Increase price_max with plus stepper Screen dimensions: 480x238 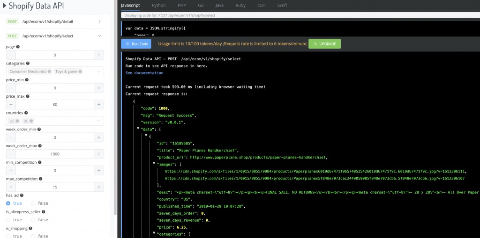coord(99,104)
